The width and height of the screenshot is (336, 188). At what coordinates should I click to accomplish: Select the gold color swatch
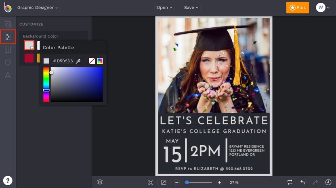point(39,58)
